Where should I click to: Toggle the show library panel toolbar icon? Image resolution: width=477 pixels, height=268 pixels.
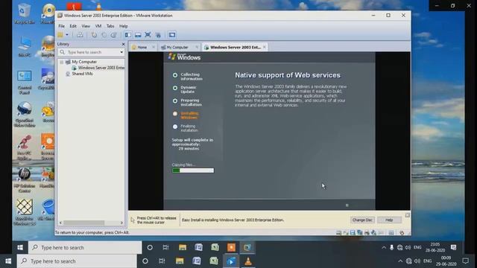128,35
